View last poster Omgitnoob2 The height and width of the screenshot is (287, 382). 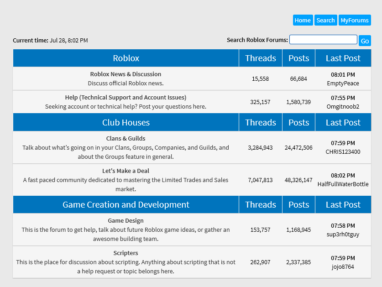343,107
